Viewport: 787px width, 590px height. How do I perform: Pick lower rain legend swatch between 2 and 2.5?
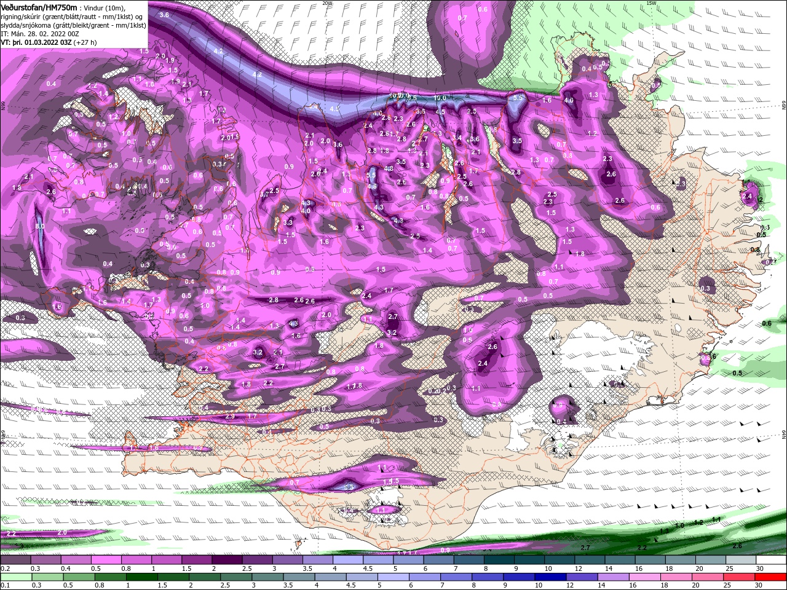tap(204, 577)
